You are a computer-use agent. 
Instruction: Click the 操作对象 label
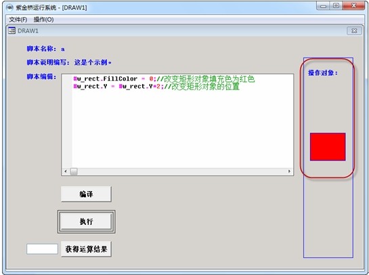point(323,72)
